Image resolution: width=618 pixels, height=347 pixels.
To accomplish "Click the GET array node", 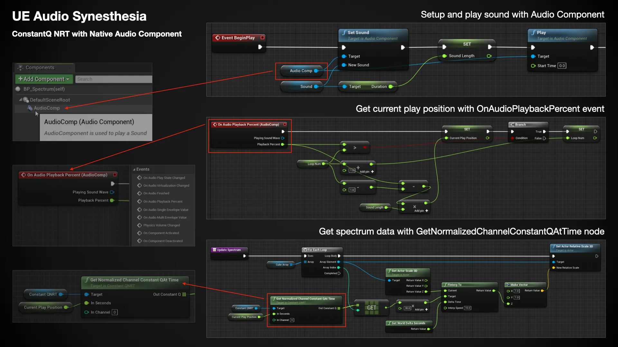I will [x=371, y=308].
